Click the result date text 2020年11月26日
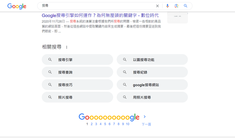Viewport: 235px width, 138px height. (53, 22)
